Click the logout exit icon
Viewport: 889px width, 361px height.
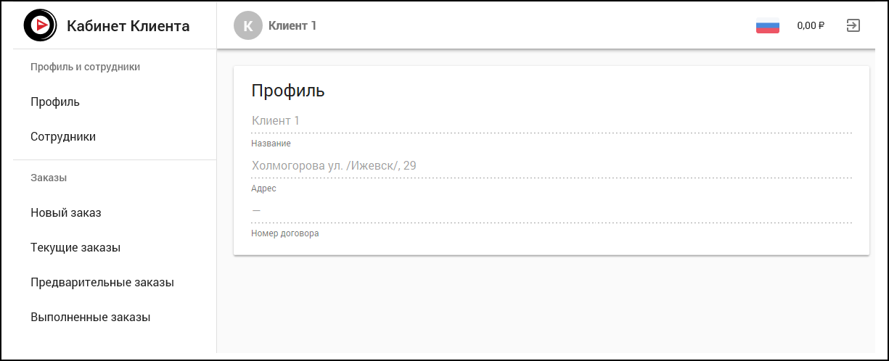coord(853,25)
